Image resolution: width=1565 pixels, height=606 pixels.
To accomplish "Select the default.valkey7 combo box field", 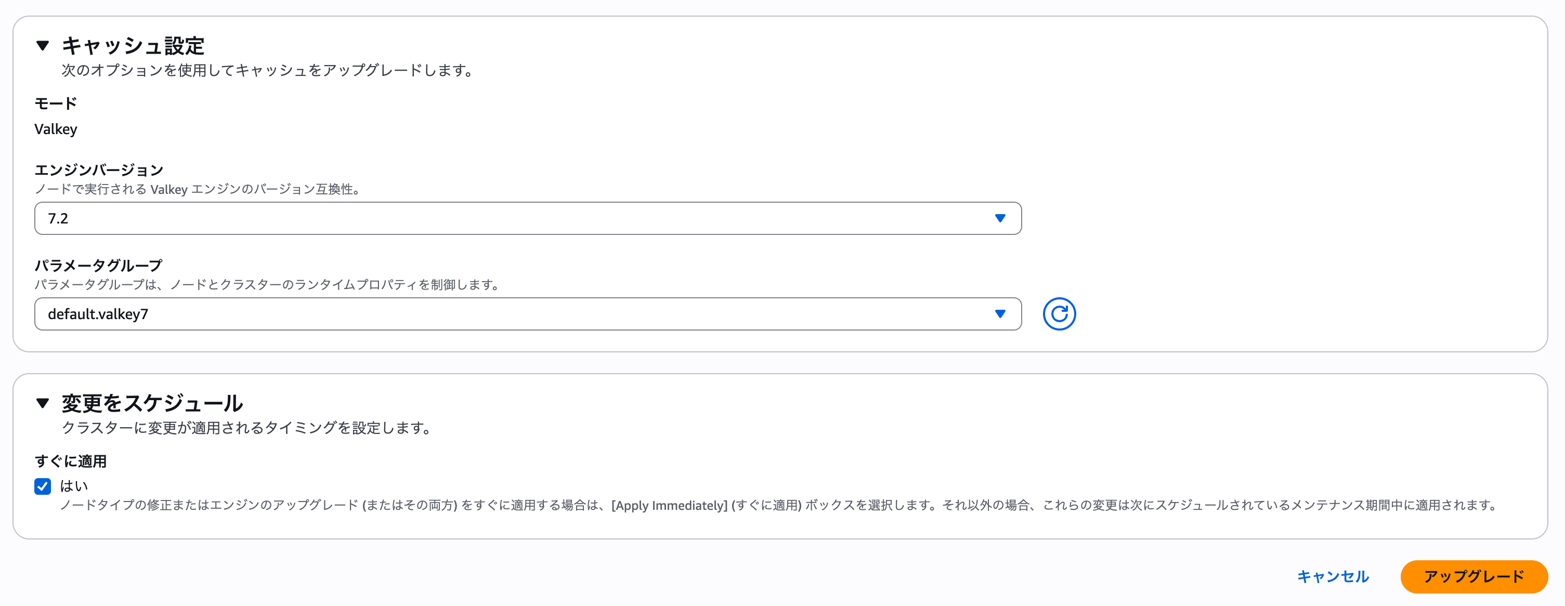I will [527, 314].
